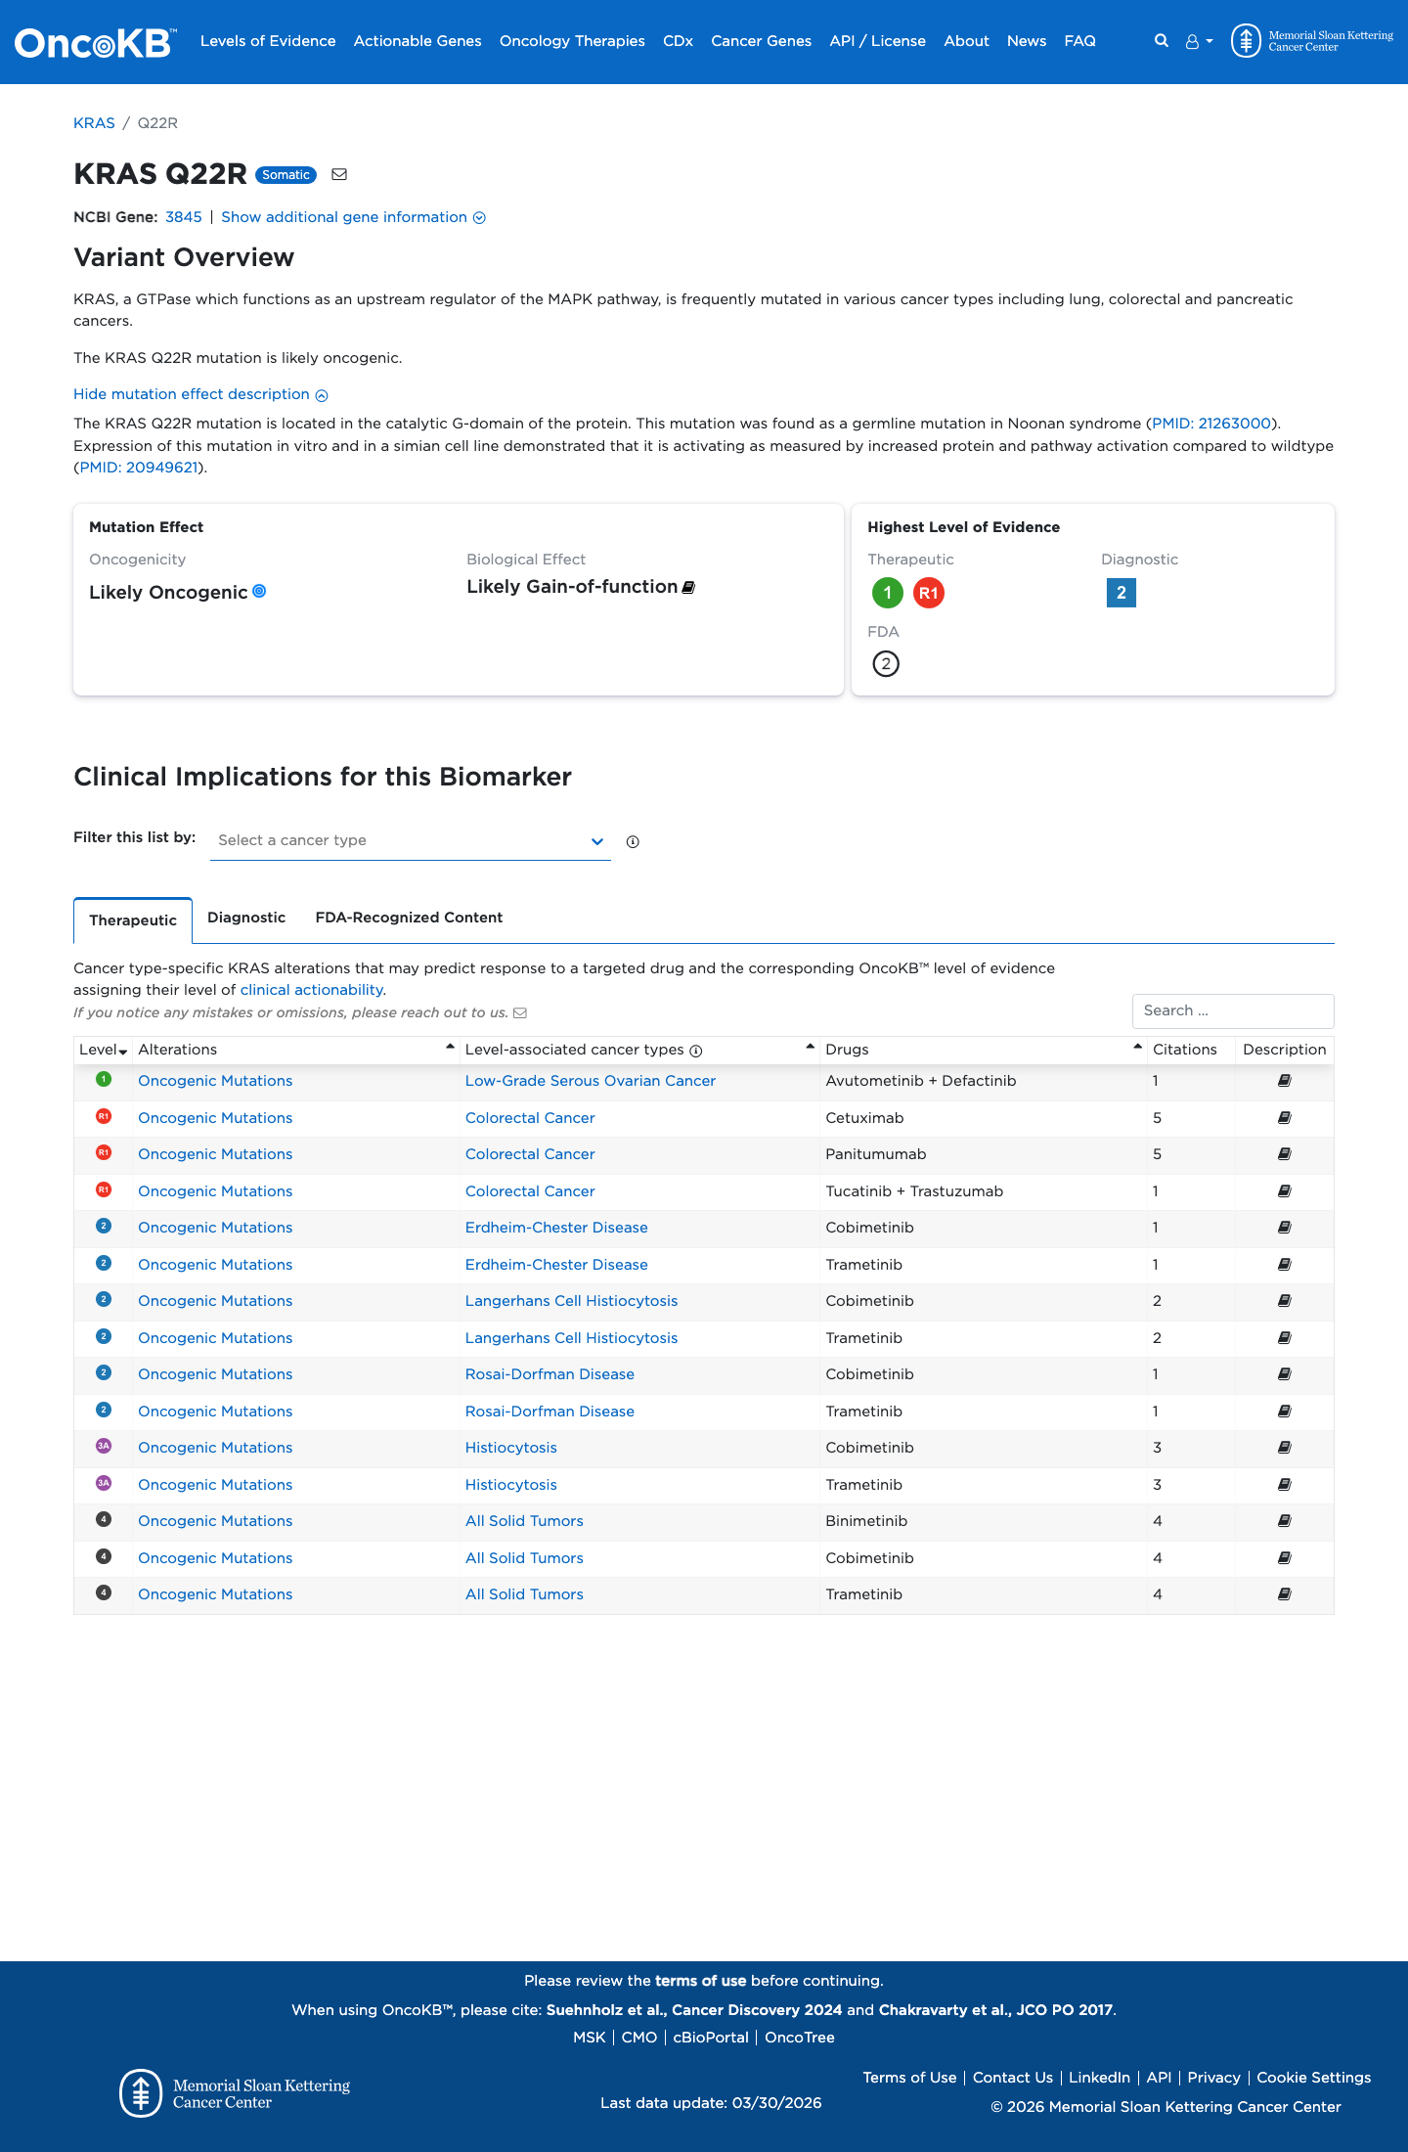
Task: Open the user account menu
Action: point(1199,42)
